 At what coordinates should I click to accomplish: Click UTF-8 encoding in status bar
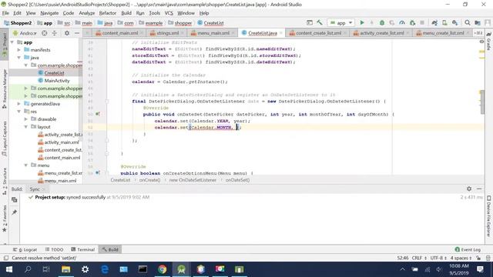438,258
